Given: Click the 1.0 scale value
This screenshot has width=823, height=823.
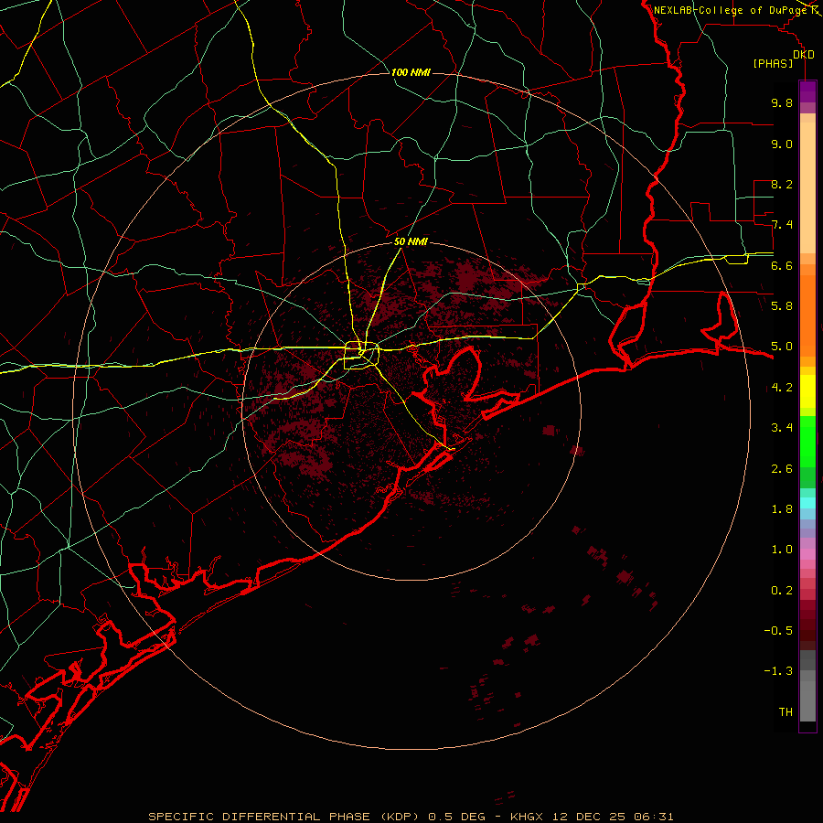Looking at the screenshot, I should point(782,549).
